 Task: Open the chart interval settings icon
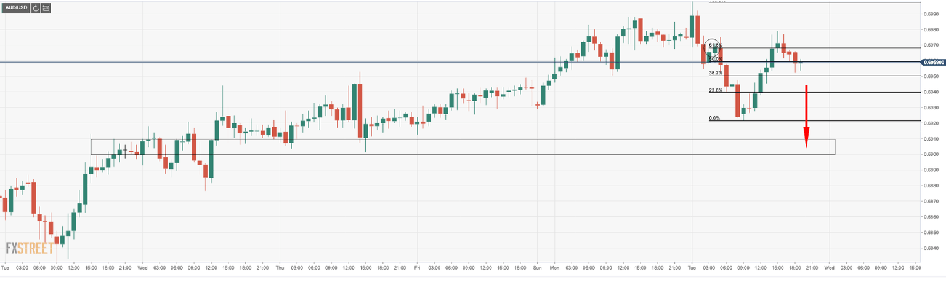[46, 8]
